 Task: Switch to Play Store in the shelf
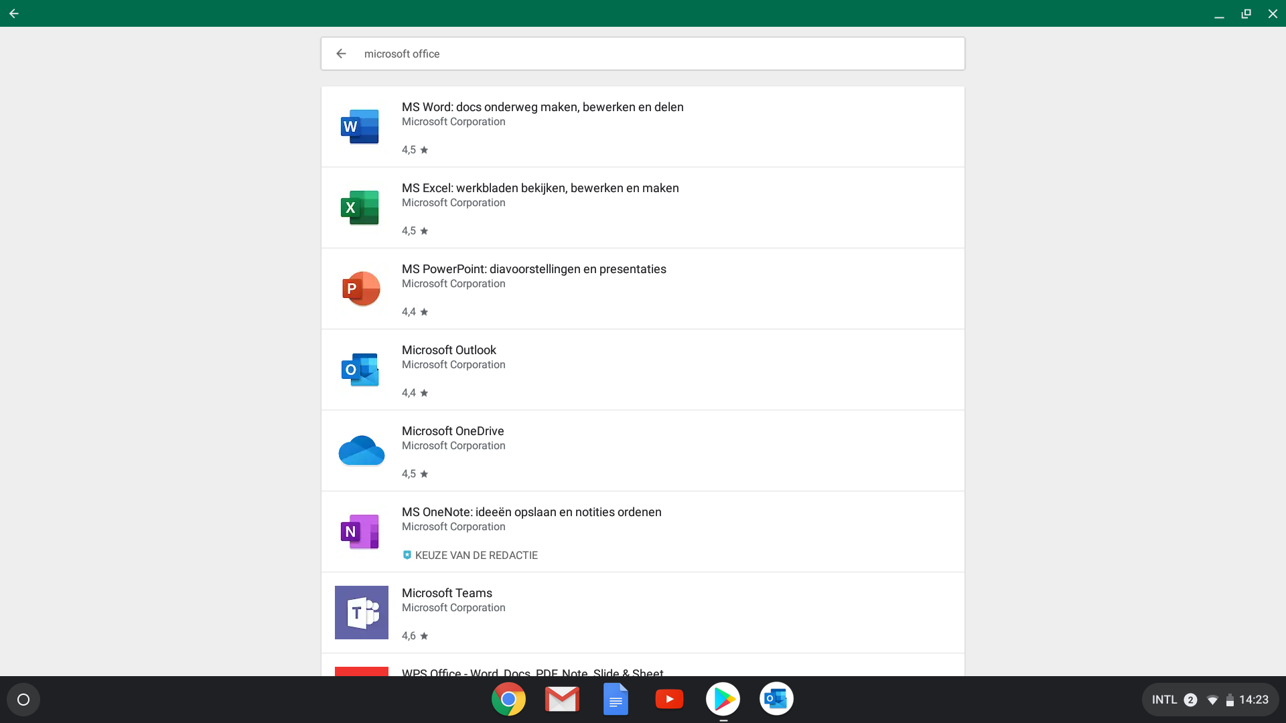723,699
